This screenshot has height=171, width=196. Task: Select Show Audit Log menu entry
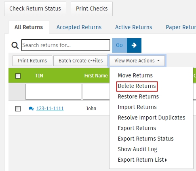coord(137,149)
